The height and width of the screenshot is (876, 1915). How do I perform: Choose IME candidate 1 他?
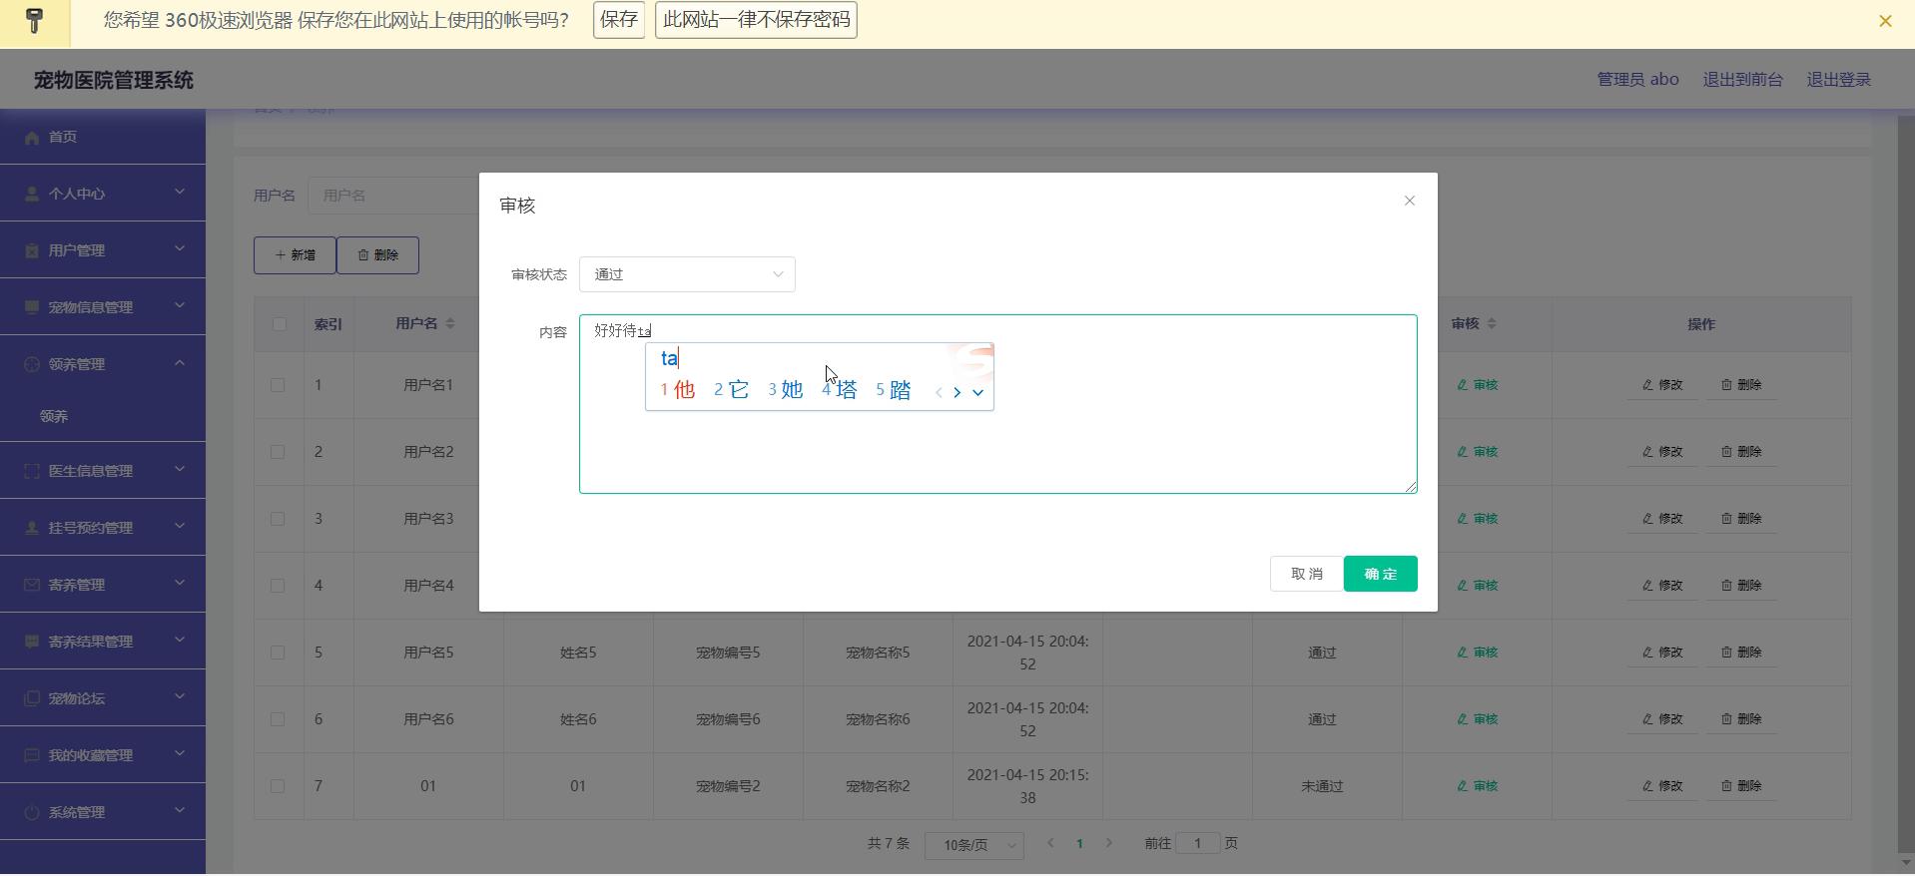677,390
